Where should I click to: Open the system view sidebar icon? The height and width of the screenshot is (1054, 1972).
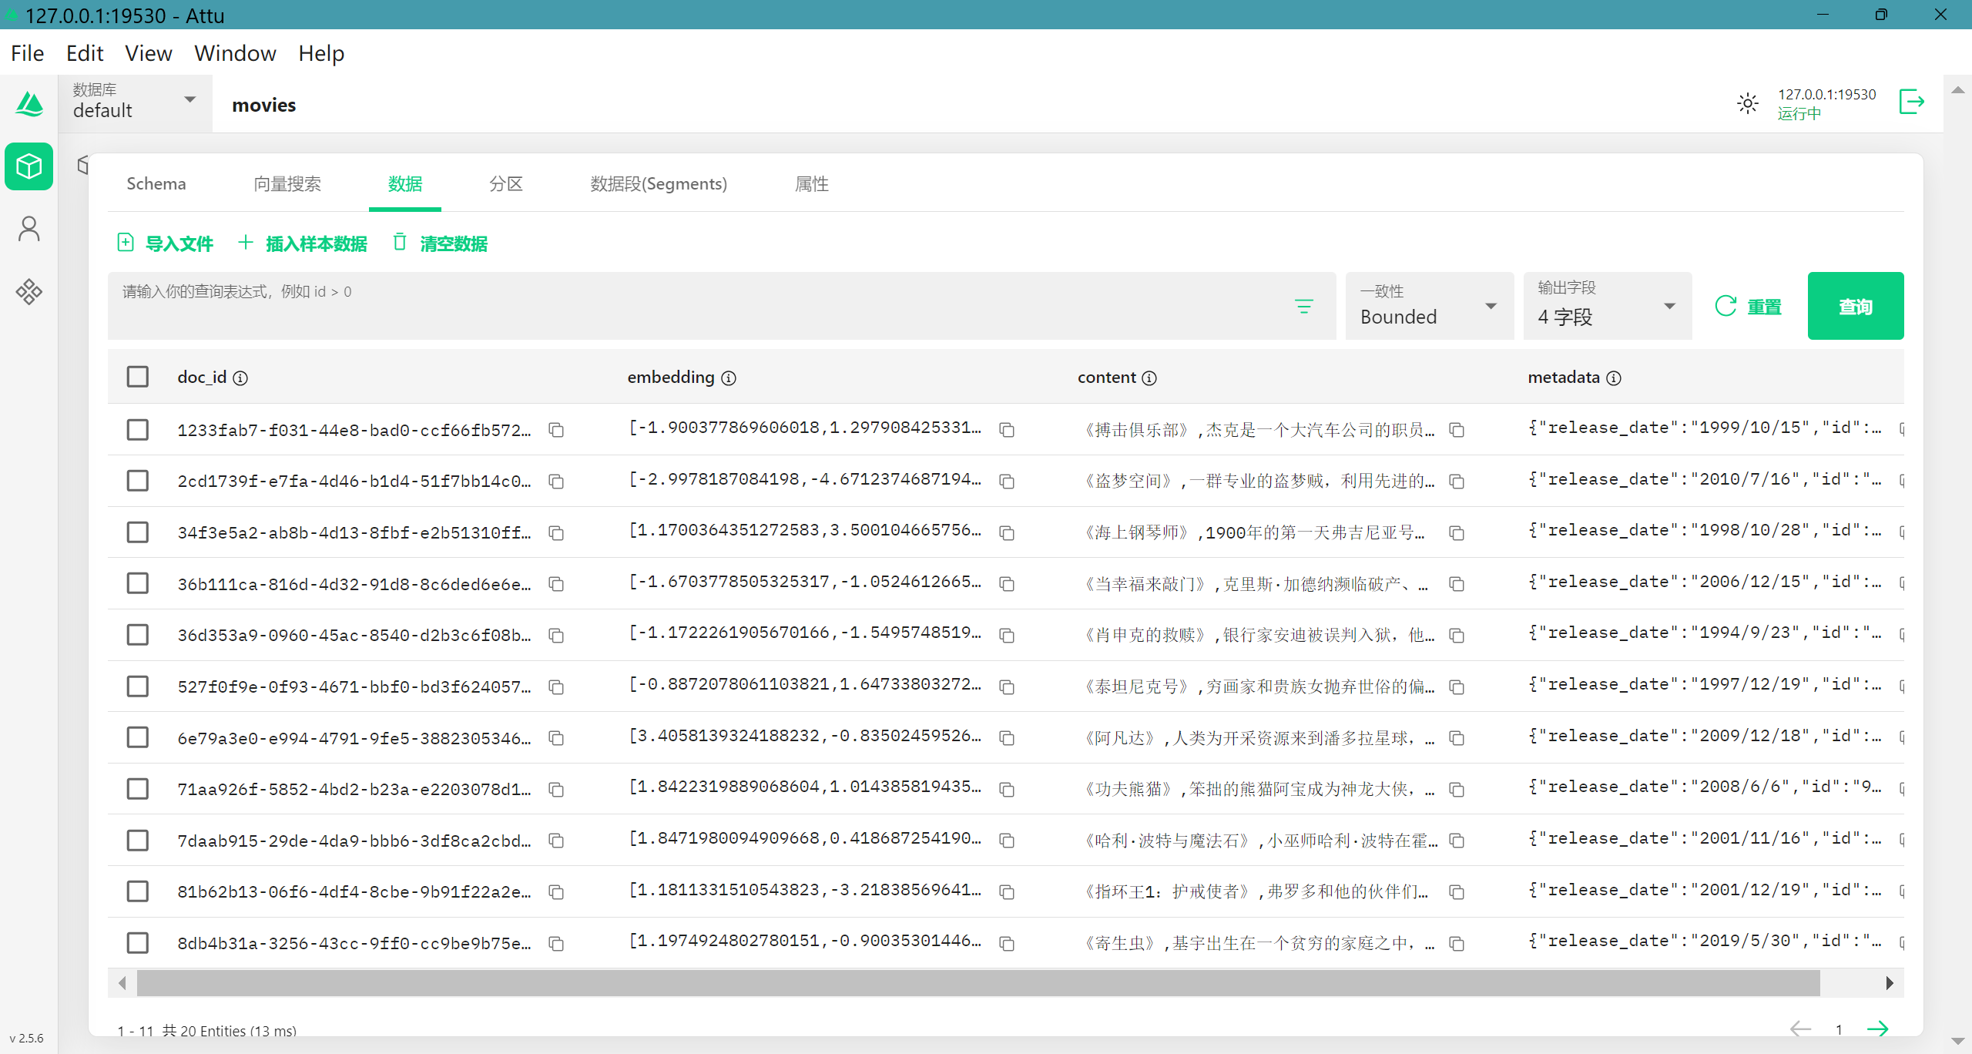[x=29, y=291]
